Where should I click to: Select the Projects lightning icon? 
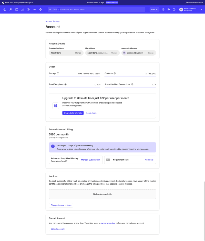tap(40, 9)
